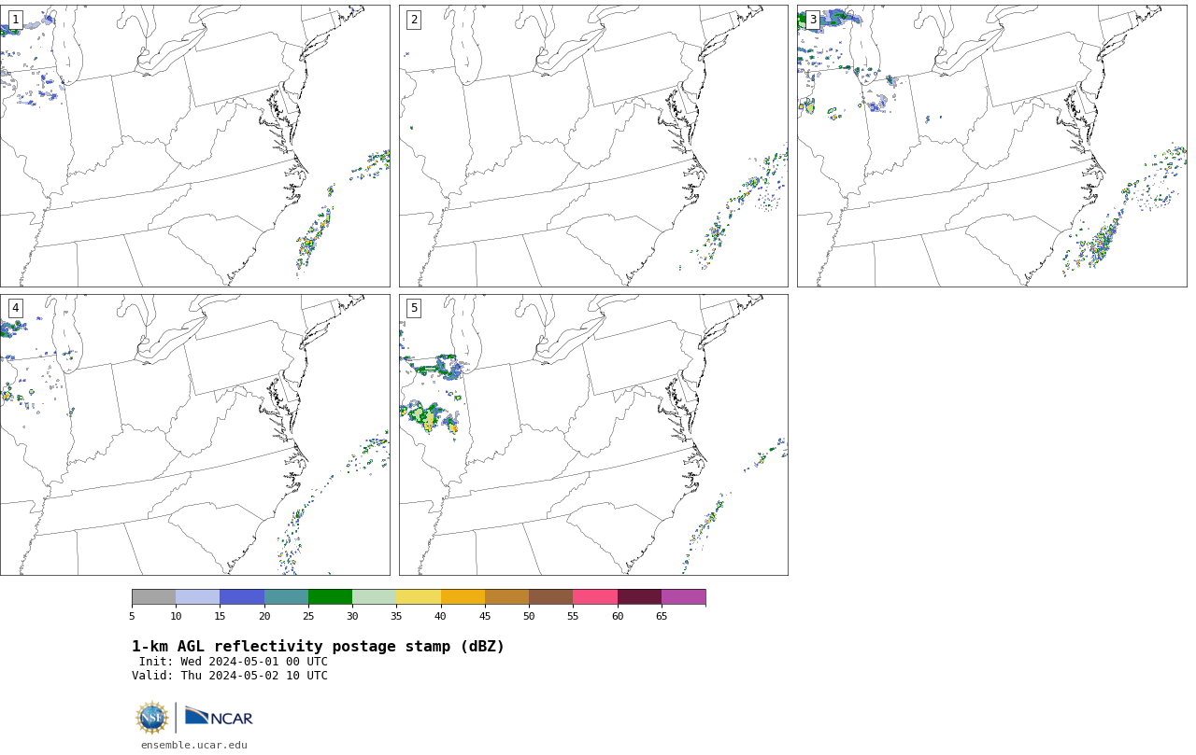This screenshot has width=1196, height=755.
Task: Click the yellow 35-40 dBZ swatch
Action: (x=419, y=597)
